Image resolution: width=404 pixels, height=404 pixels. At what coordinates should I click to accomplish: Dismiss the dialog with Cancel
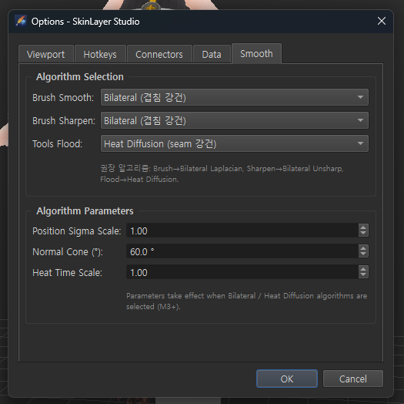(353, 379)
